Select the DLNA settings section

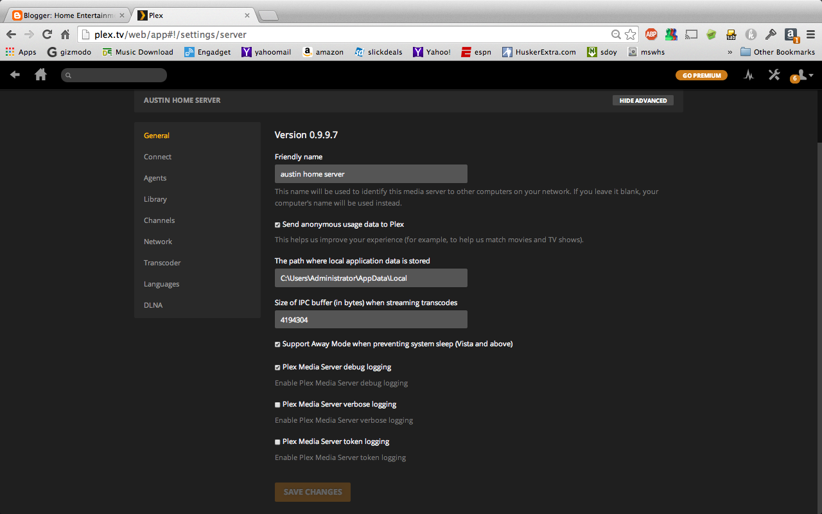(153, 305)
